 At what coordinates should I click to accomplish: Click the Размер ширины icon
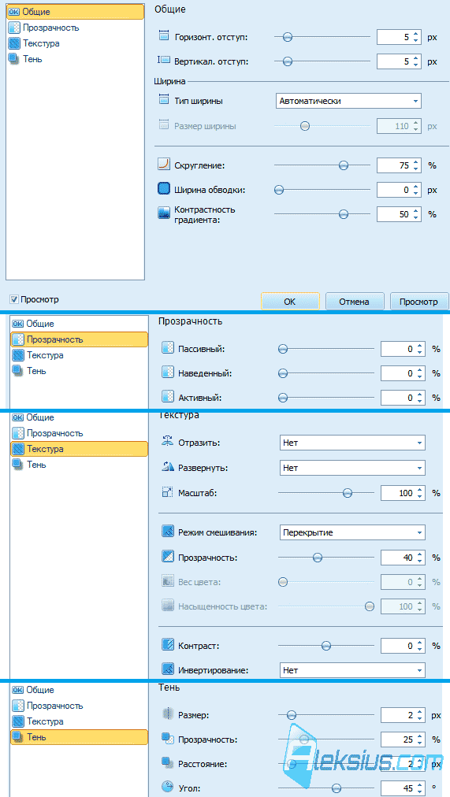(163, 125)
